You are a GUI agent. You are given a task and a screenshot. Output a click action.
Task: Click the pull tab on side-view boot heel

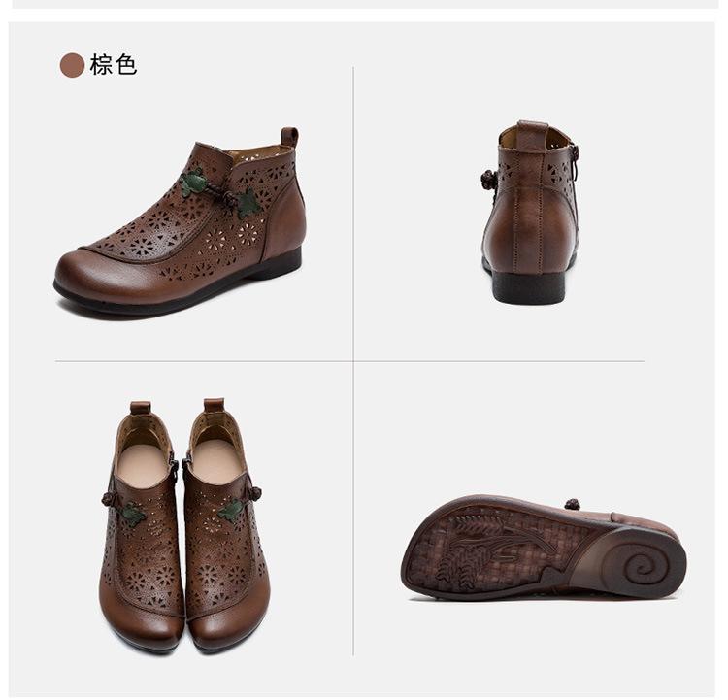click(x=289, y=138)
